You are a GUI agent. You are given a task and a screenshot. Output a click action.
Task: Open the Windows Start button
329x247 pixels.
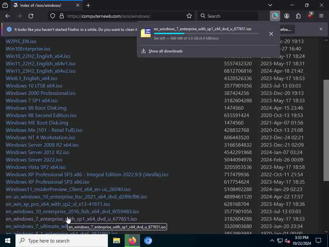[x=8, y=241]
